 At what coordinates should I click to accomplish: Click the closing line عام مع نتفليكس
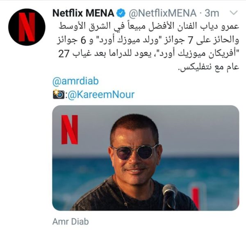pyautogui.click(x=209, y=67)
